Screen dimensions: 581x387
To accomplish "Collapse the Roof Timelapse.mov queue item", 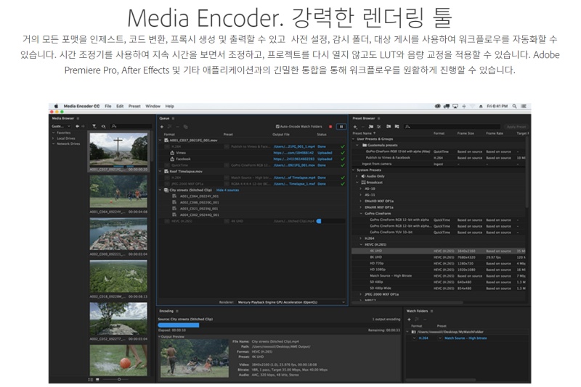I will point(161,172).
